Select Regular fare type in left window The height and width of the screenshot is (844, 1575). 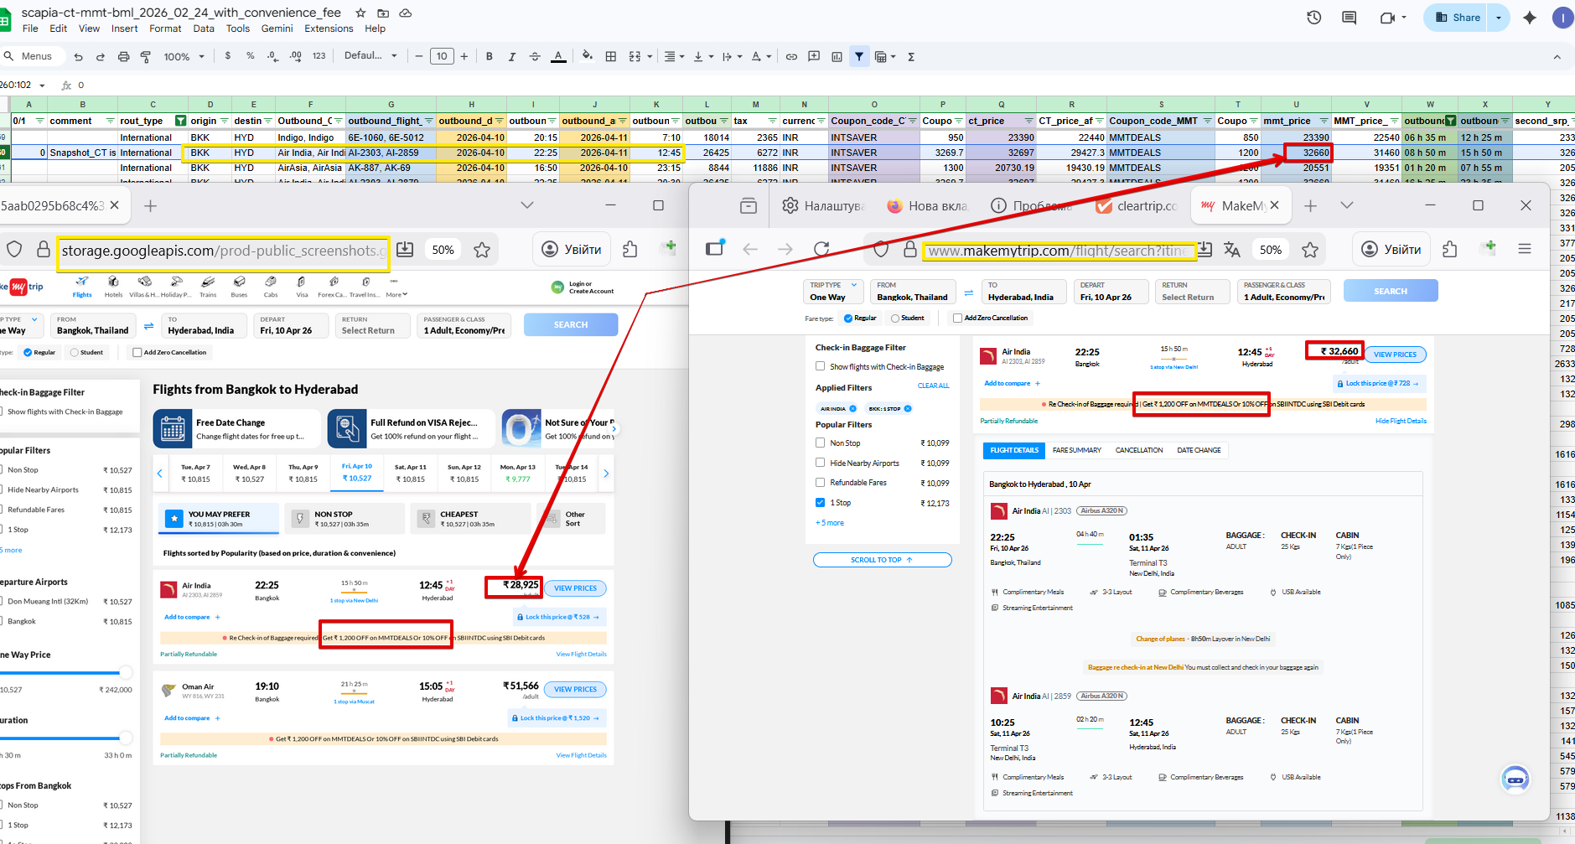pos(28,352)
